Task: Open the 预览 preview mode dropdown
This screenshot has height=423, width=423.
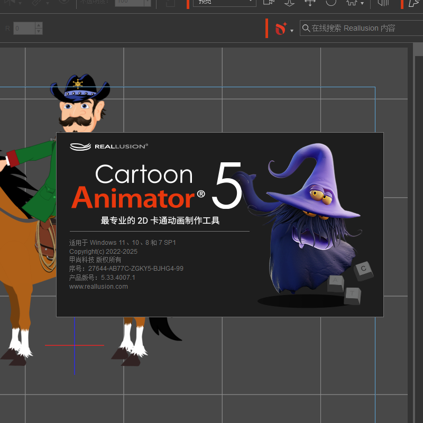Action: [x=224, y=3]
